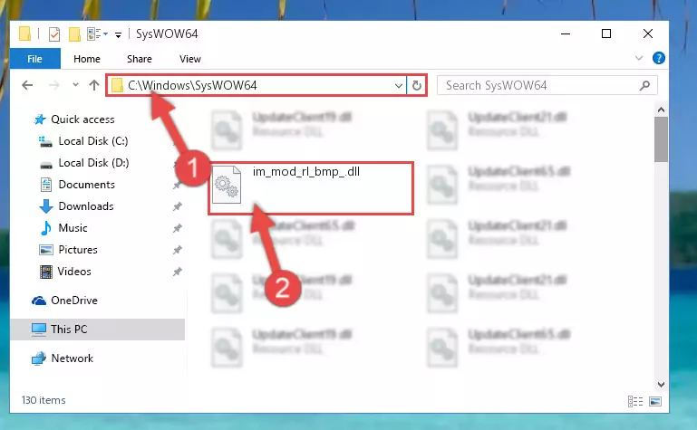Unpin Downloads using its pin icon
Image resolution: width=697 pixels, height=430 pixels.
coord(177,206)
